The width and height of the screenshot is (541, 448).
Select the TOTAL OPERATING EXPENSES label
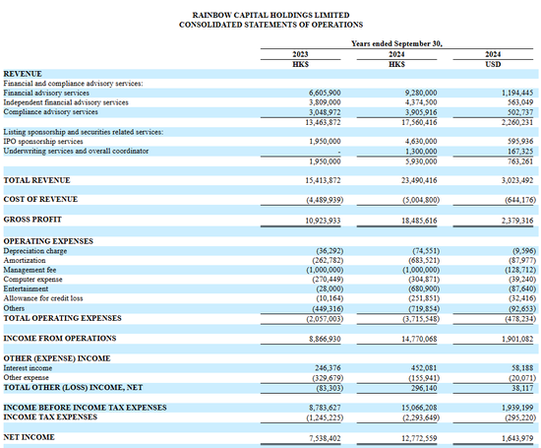point(62,318)
